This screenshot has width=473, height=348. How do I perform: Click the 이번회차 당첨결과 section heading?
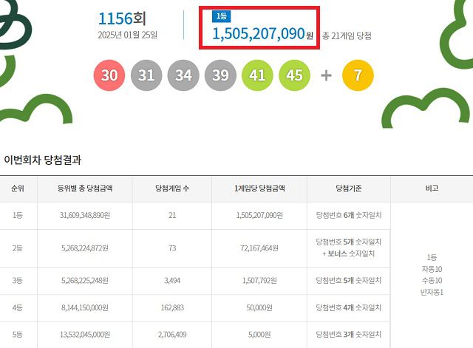pos(43,160)
